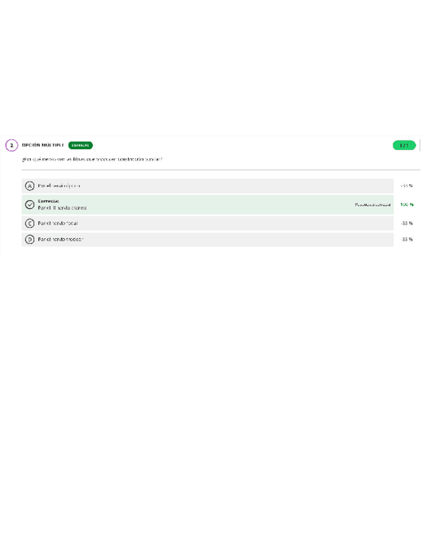Click the Opción Múltiple heading label
Screen dimensions: 428x555
coord(42,145)
